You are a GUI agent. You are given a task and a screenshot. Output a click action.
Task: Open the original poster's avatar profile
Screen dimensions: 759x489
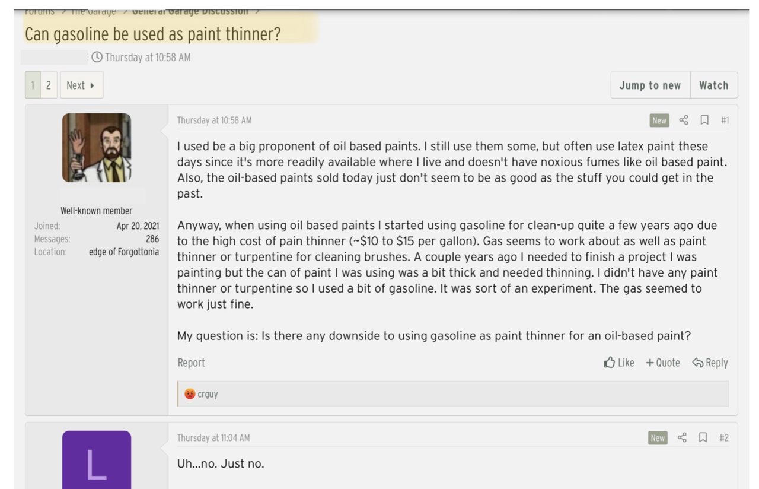click(x=97, y=148)
